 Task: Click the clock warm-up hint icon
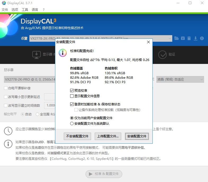(x=8, y=131)
